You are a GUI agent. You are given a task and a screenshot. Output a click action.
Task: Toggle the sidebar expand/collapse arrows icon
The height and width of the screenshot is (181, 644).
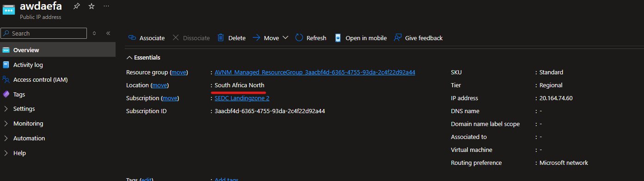point(94,33)
